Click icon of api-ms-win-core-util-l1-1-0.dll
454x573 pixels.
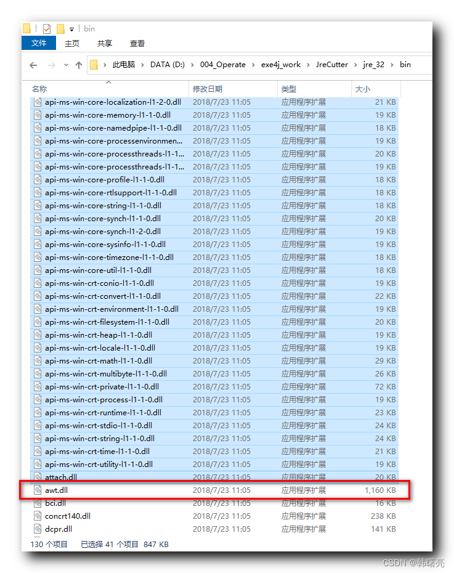tap(38, 270)
